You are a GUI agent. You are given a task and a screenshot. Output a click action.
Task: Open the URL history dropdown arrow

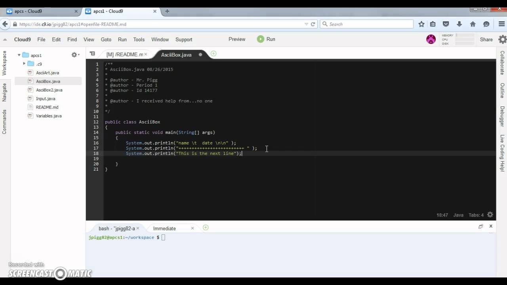point(306,24)
